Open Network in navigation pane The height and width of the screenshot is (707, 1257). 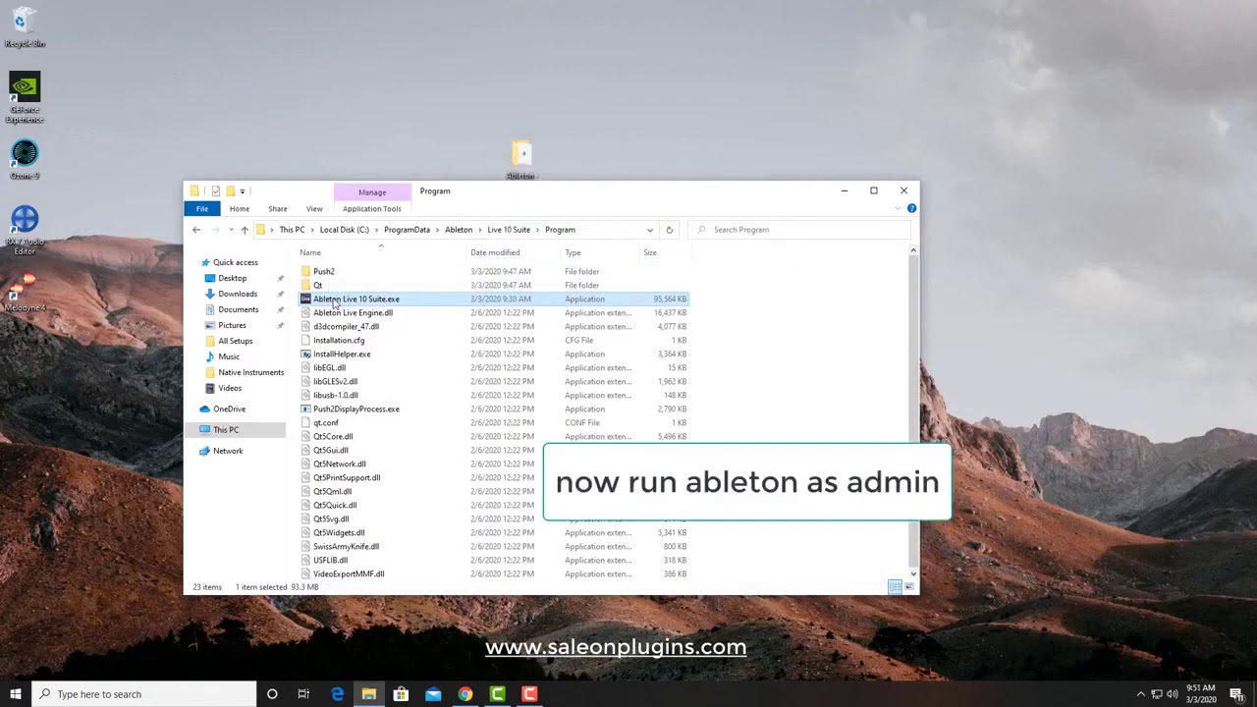click(x=227, y=451)
